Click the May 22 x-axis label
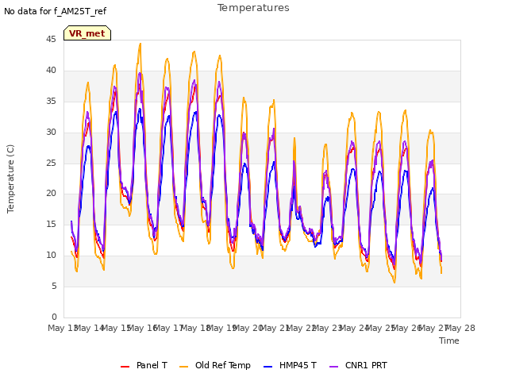The width and height of the screenshot is (508, 381). 302,328
